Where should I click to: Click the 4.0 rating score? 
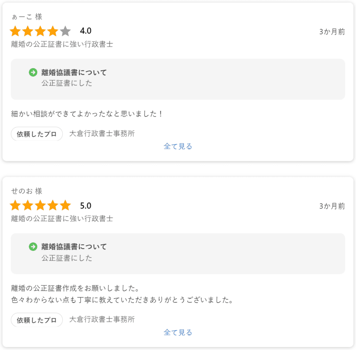coord(86,31)
